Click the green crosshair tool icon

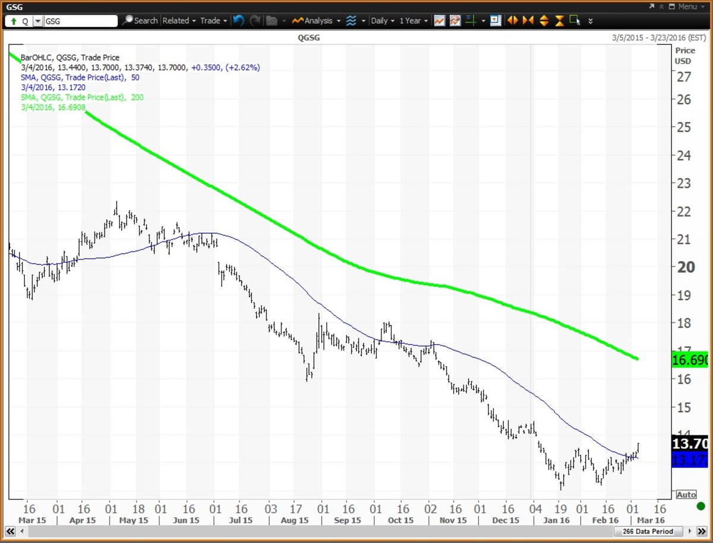[x=471, y=21]
